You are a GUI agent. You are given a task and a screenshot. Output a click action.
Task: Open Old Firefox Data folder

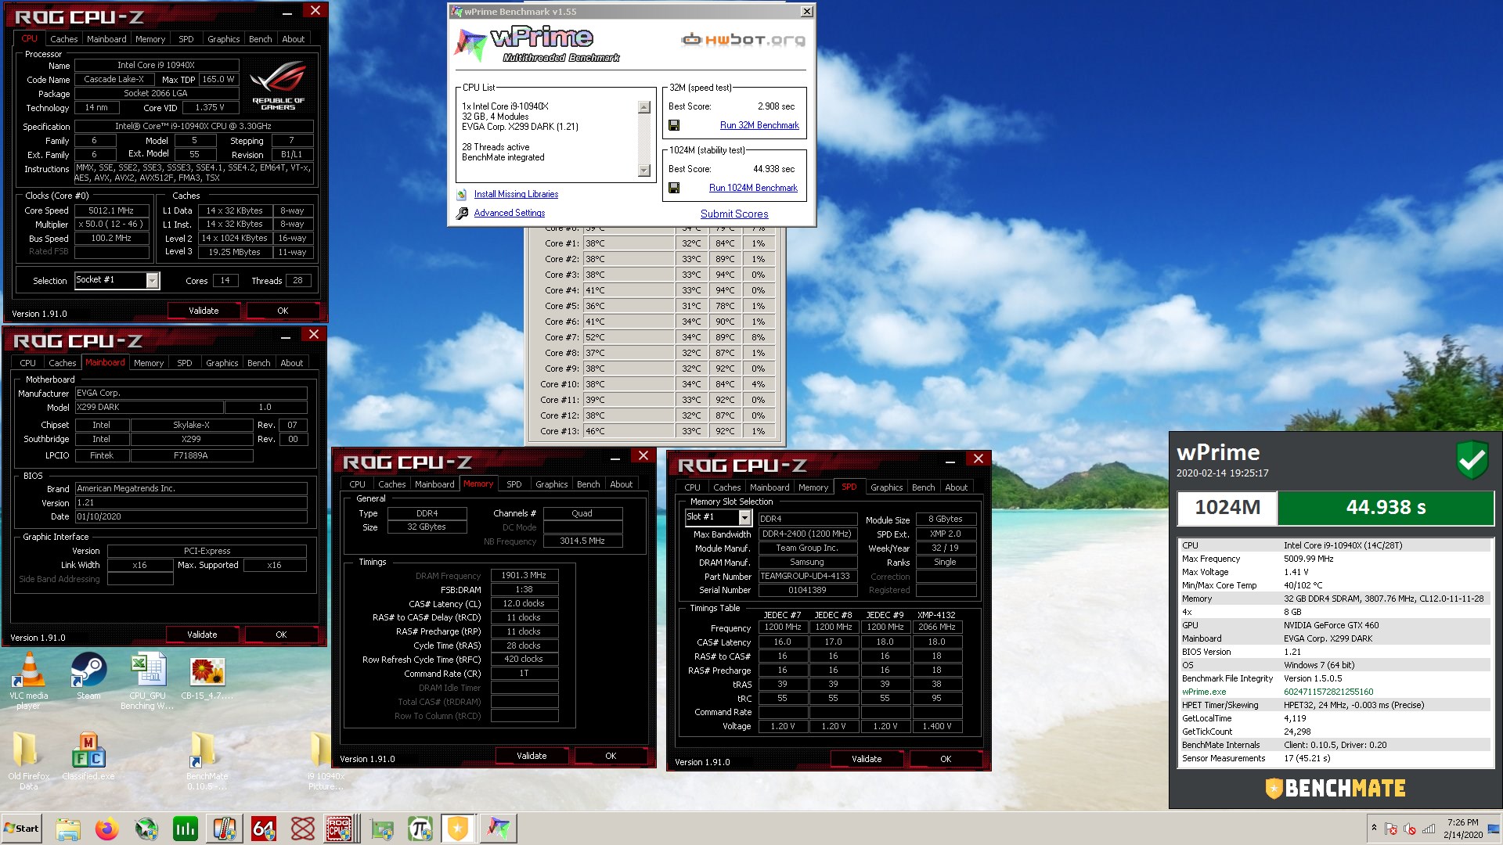click(x=29, y=760)
